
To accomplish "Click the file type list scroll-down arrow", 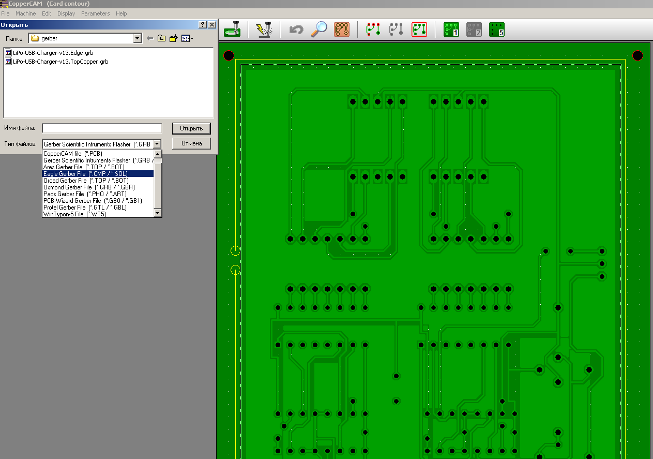I will (x=158, y=213).
